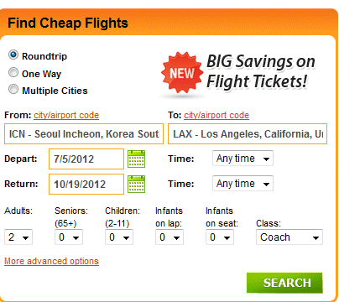The width and height of the screenshot is (339, 302).
Task: Open the return Time dropdown
Action: pyautogui.click(x=243, y=184)
